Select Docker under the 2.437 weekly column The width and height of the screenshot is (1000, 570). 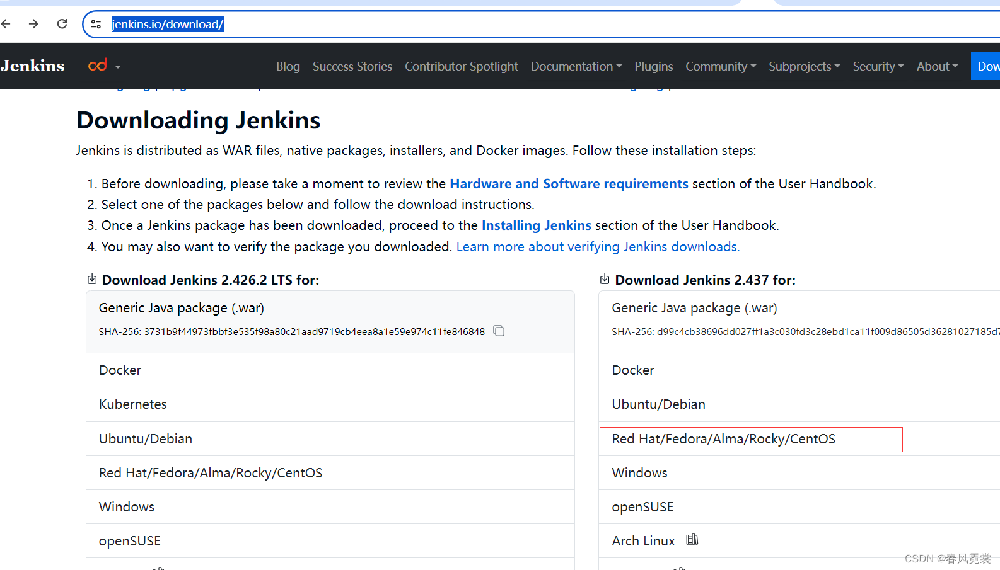point(799,370)
